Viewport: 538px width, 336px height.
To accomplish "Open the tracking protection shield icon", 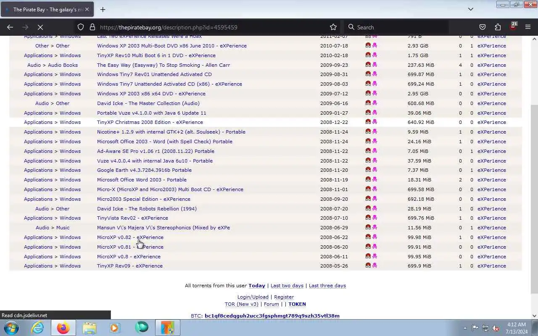I will (x=81, y=27).
